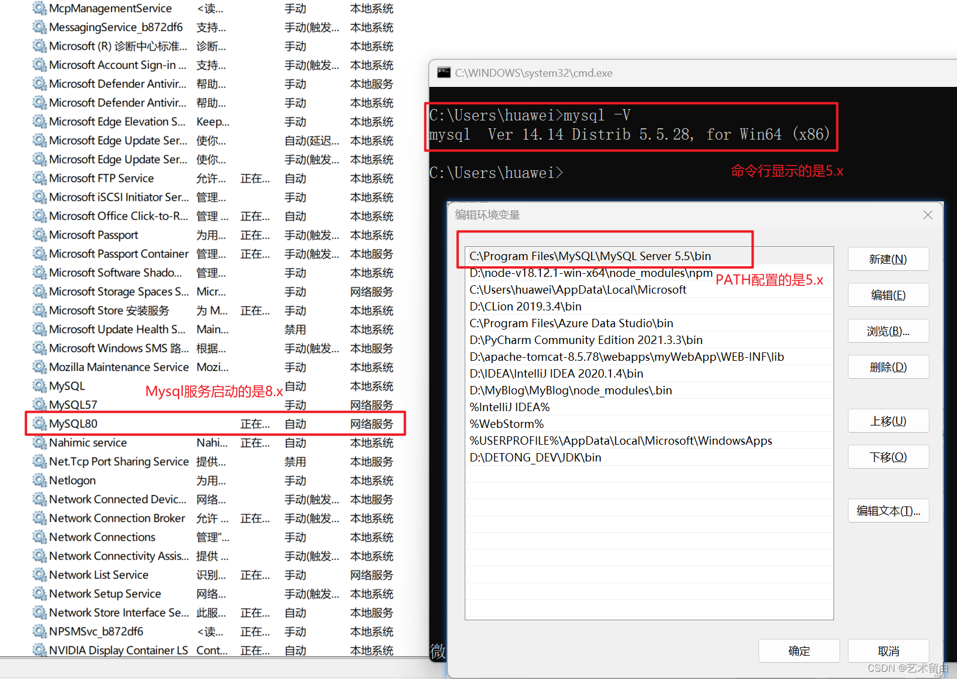Viewport: 957px width, 679px height.
Task: Confirm the dialog with 确定
Action: point(799,651)
